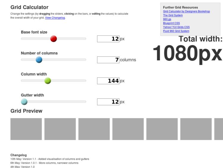
Task: Click the red Base font size slider handle
Action: coord(54,39)
